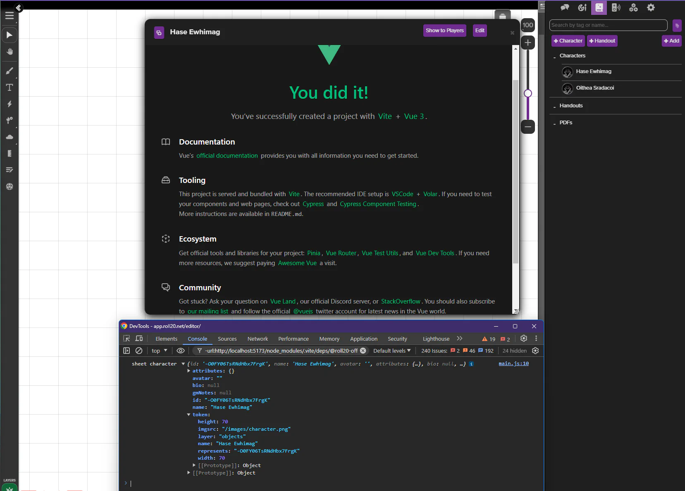Open the Default levels dropdown
This screenshot has height=491, width=685.
[x=392, y=351]
